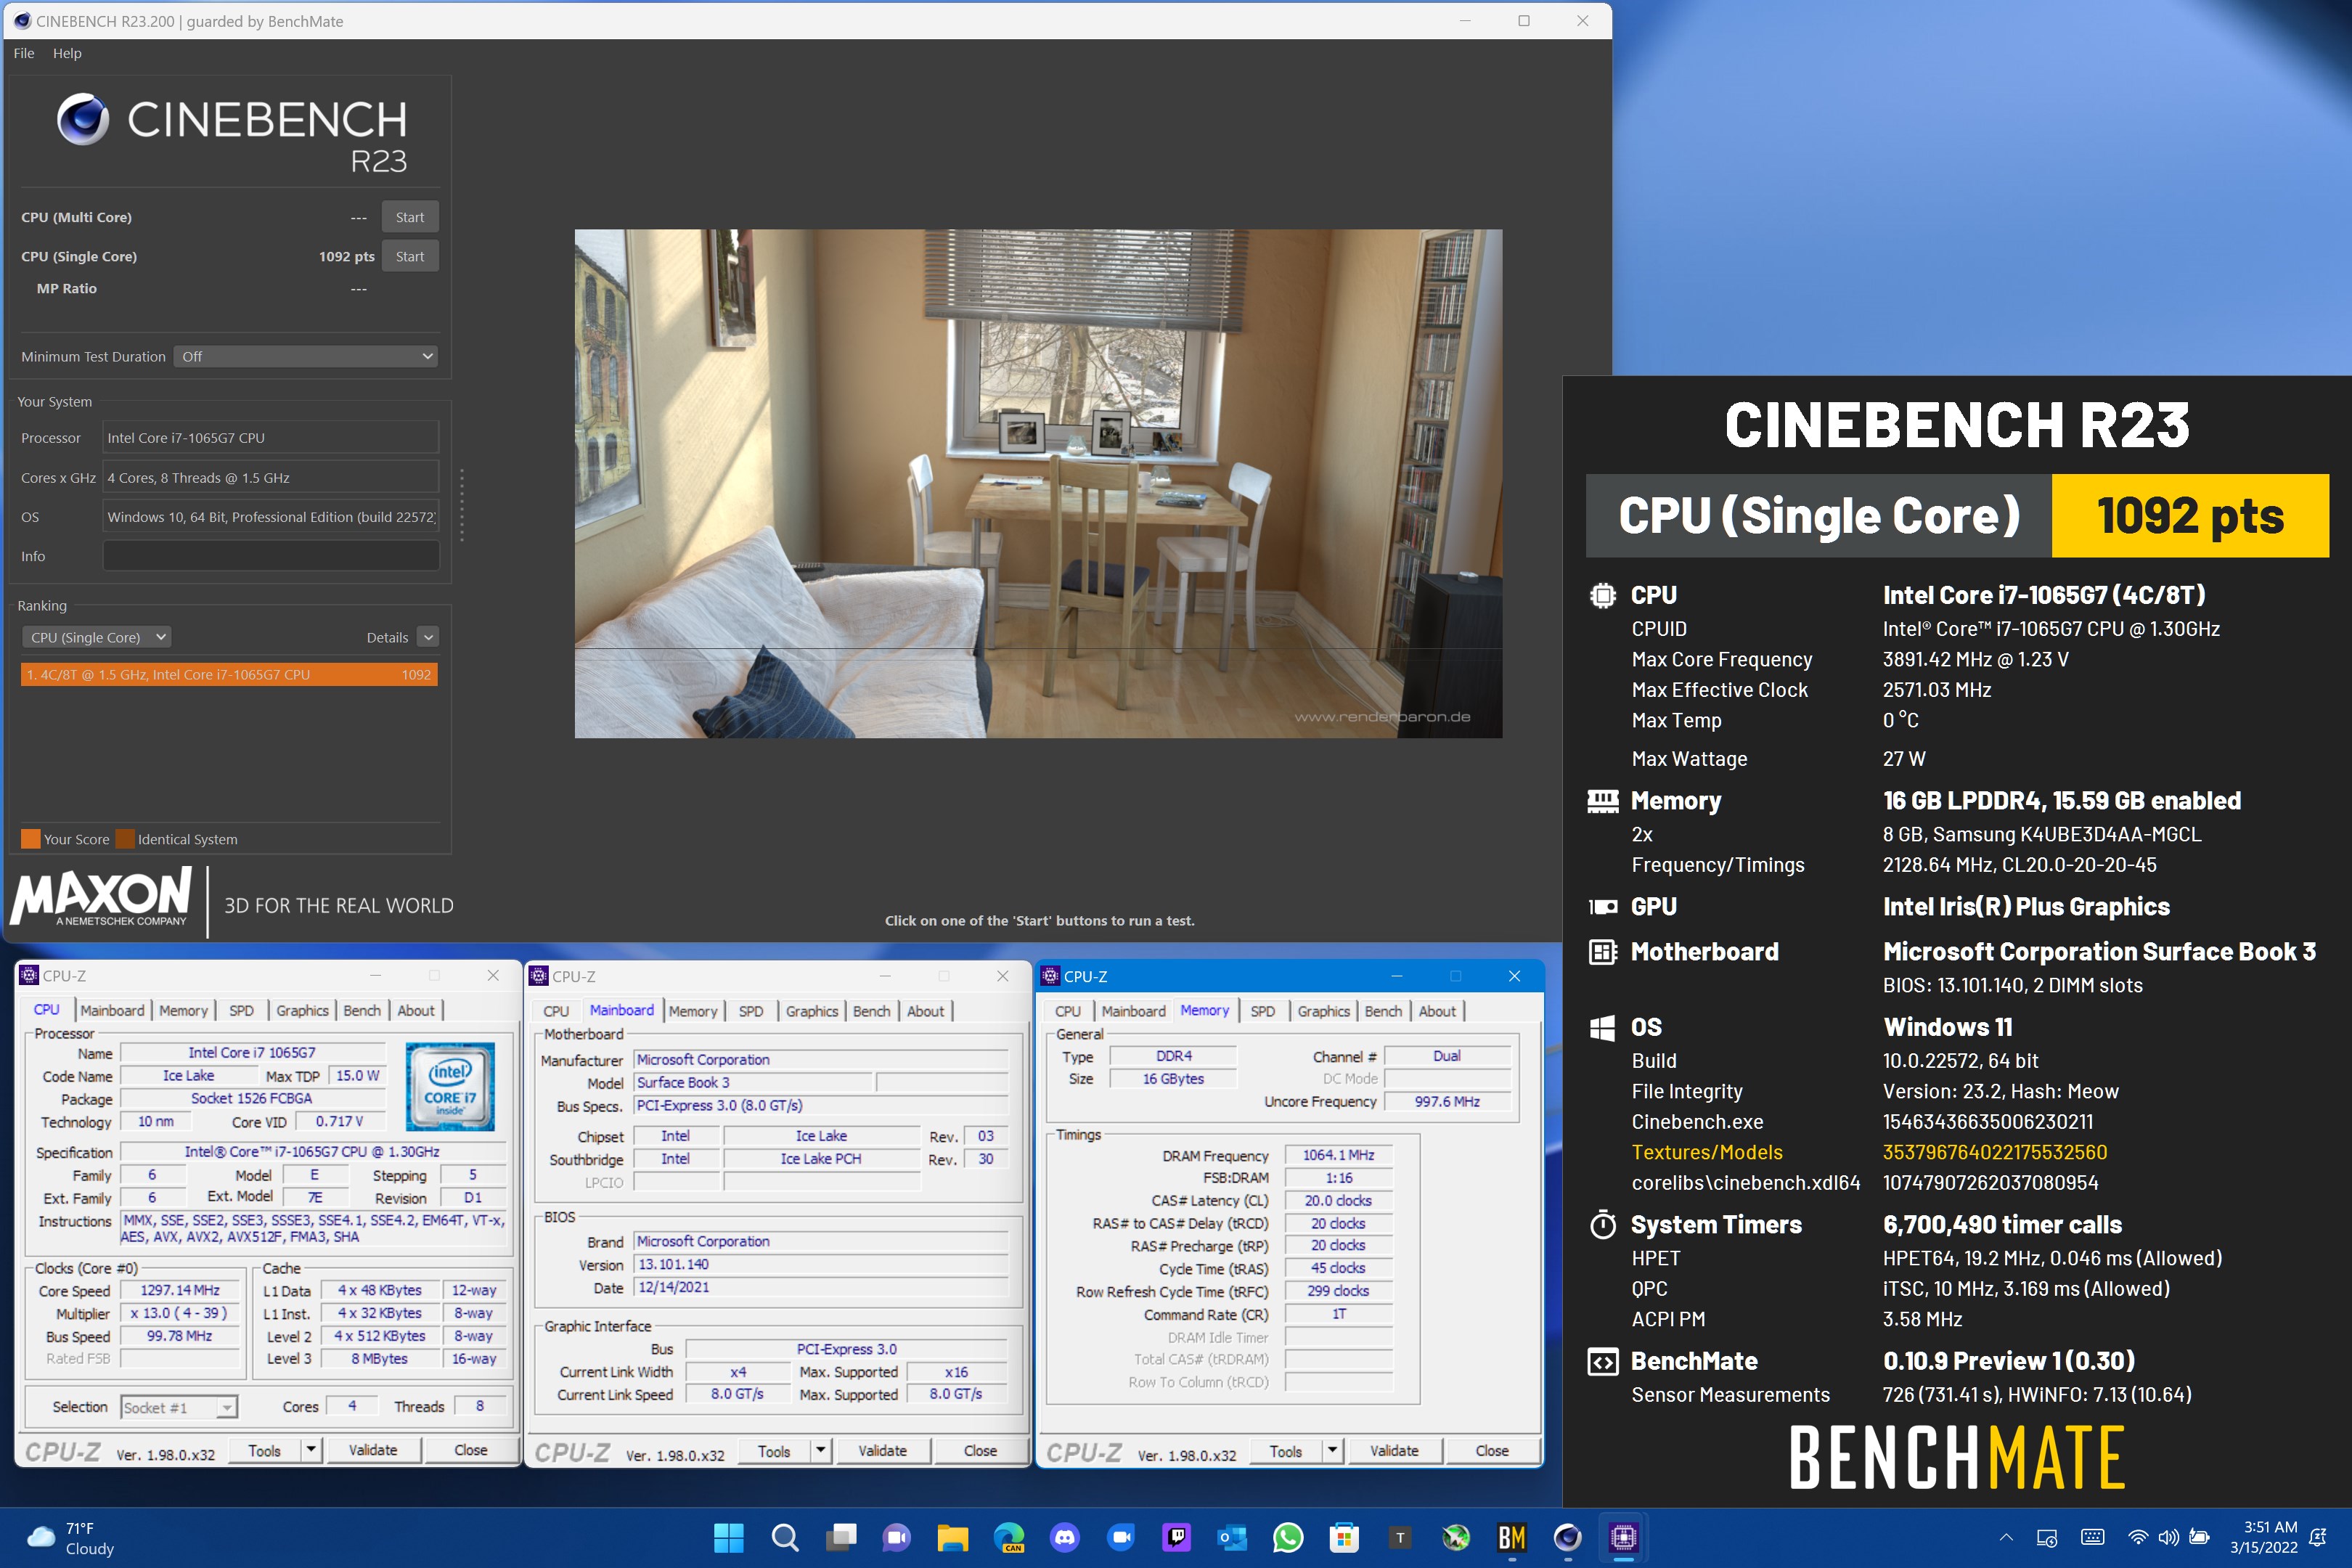
Task: Launch Teams Chat icon on taskbar
Action: (x=897, y=1537)
